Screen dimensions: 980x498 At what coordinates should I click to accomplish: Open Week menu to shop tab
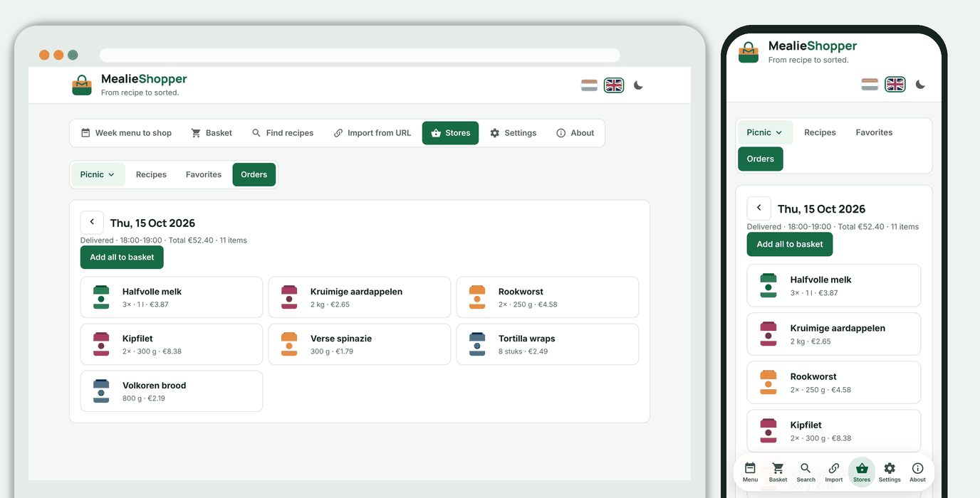click(x=126, y=133)
